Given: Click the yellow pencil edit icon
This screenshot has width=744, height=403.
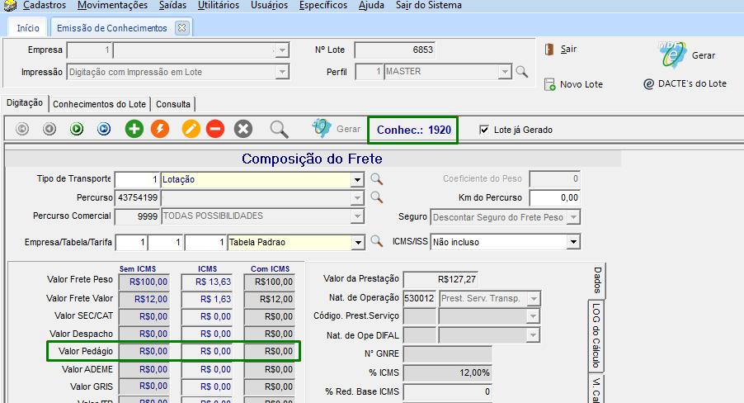Looking at the screenshot, I should pos(191,129).
